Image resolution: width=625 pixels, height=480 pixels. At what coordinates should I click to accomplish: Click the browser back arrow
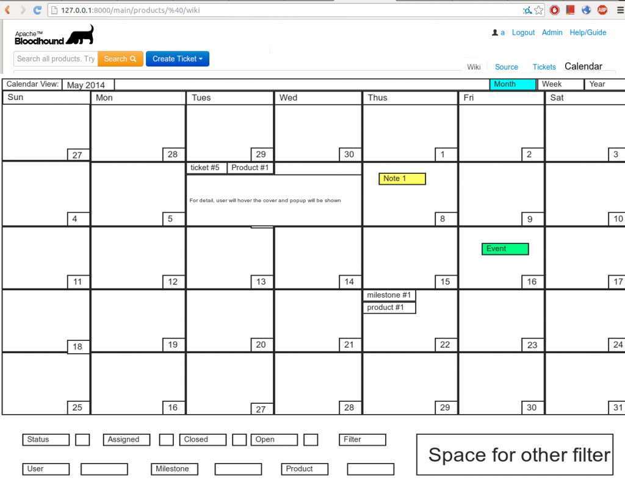7,10
